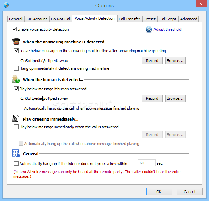Click the 'sec' label beside the timeout
The height and width of the screenshot is (201, 209).
point(159,163)
